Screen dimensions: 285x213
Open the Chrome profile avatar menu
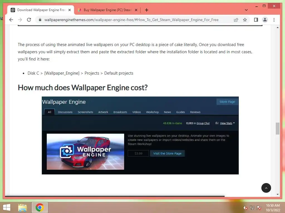click(265, 20)
